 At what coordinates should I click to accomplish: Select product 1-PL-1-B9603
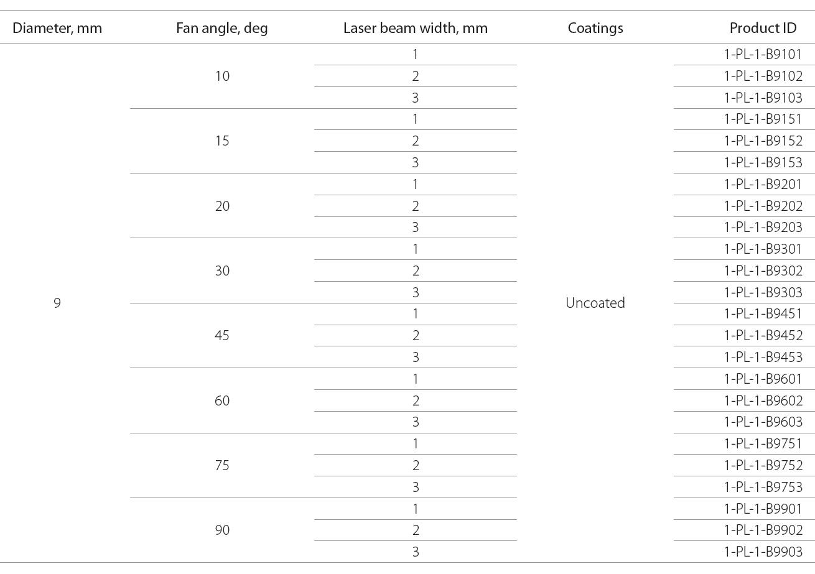(763, 422)
